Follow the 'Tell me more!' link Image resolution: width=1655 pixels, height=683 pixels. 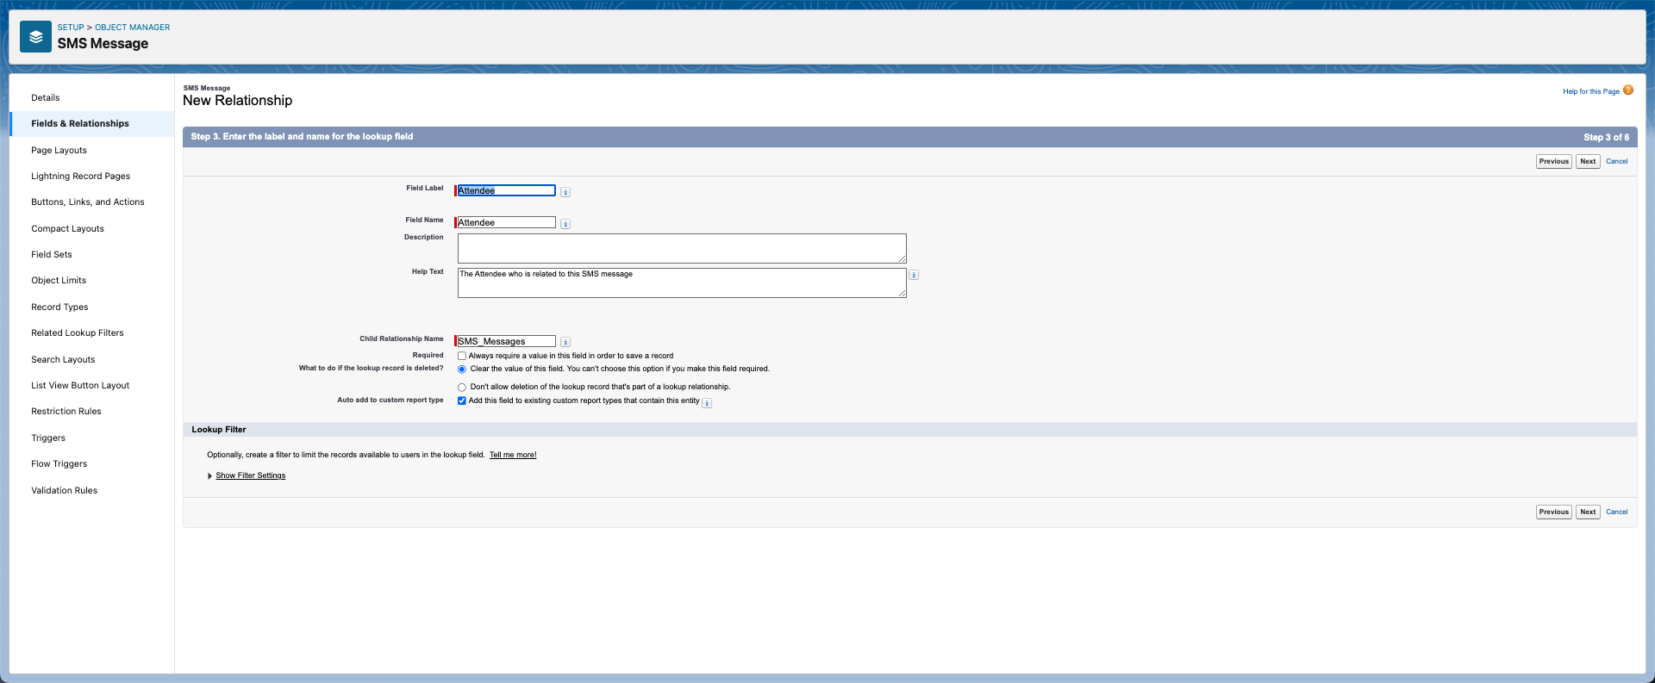pos(513,455)
